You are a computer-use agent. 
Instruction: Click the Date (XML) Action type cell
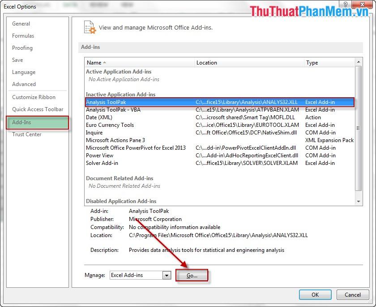click(x=313, y=117)
